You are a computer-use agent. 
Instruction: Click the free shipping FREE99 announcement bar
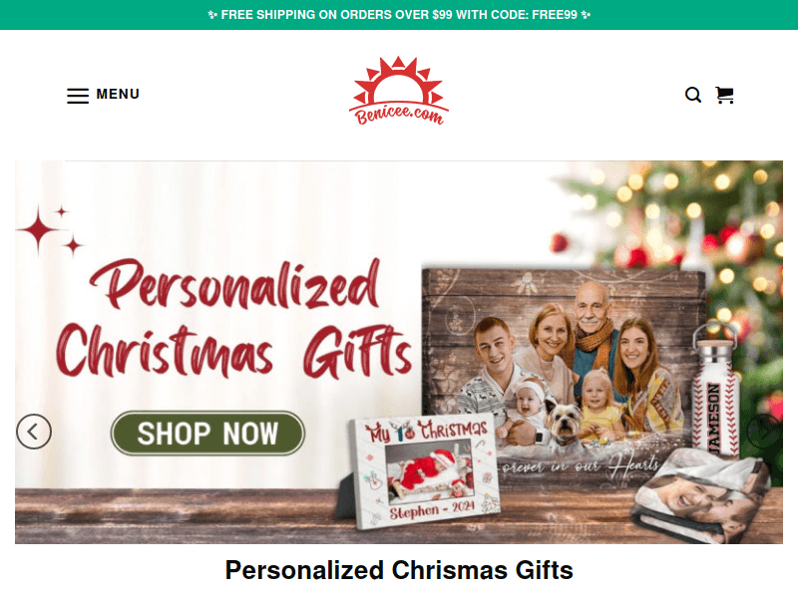click(x=399, y=15)
